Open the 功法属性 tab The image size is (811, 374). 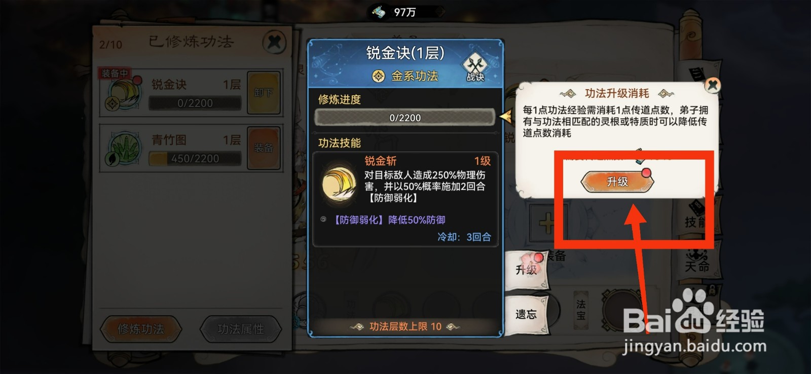[240, 329]
